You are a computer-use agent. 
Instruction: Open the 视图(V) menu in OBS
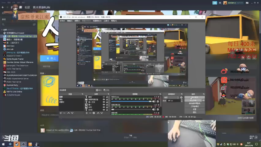[x=77, y=21]
